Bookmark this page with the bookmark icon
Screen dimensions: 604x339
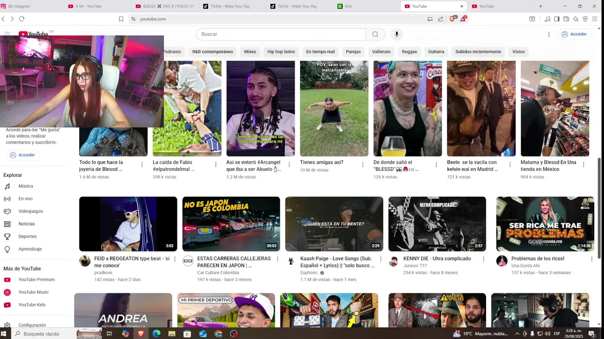(121, 19)
